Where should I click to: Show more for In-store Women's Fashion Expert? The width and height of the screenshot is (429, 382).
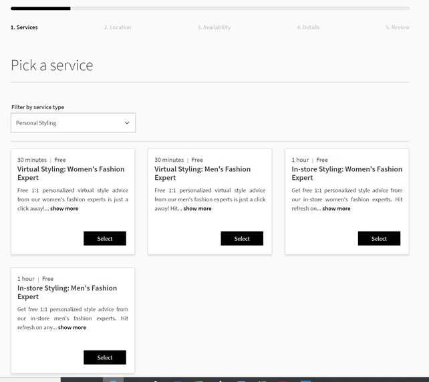click(x=336, y=209)
